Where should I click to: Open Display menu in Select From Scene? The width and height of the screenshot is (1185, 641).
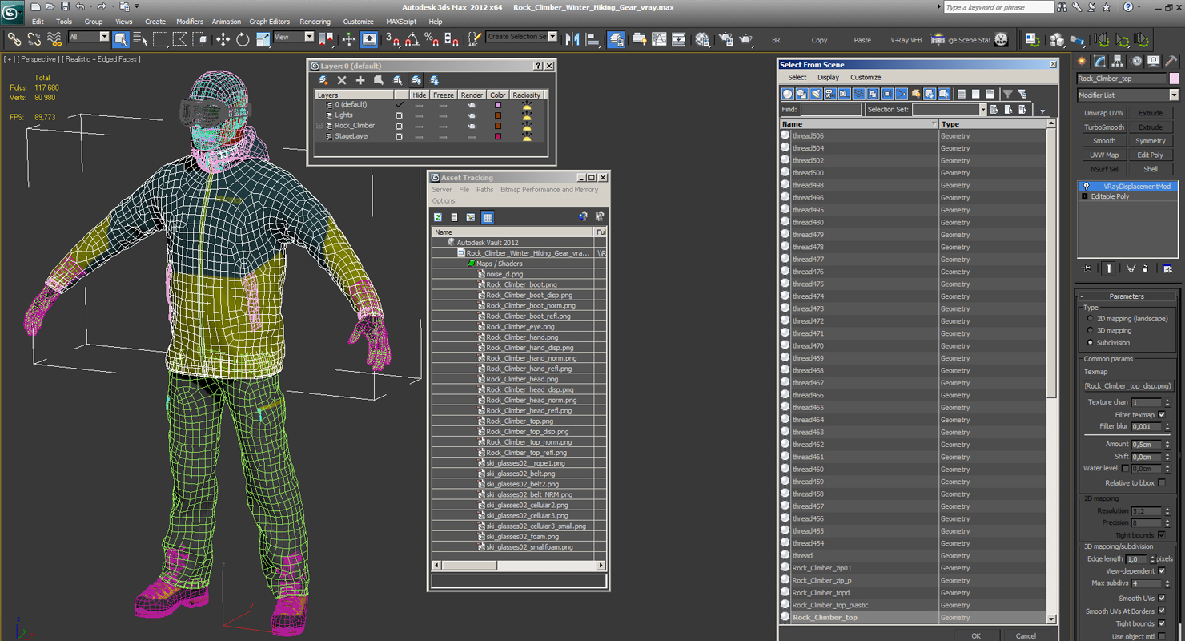pos(828,78)
